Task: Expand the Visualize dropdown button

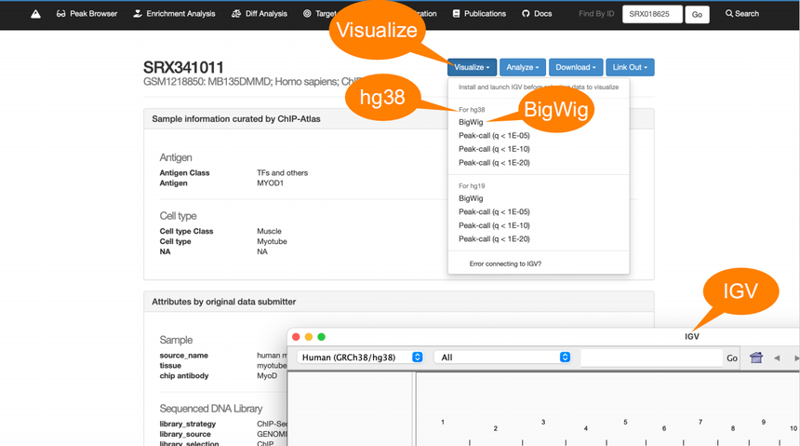Action: tap(472, 67)
